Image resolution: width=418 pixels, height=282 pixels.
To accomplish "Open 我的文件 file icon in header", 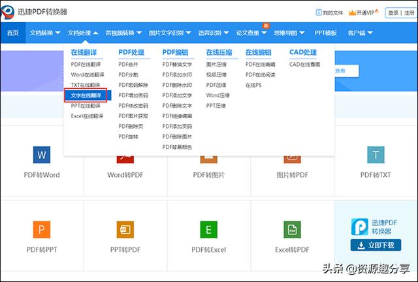I will tap(319, 12).
